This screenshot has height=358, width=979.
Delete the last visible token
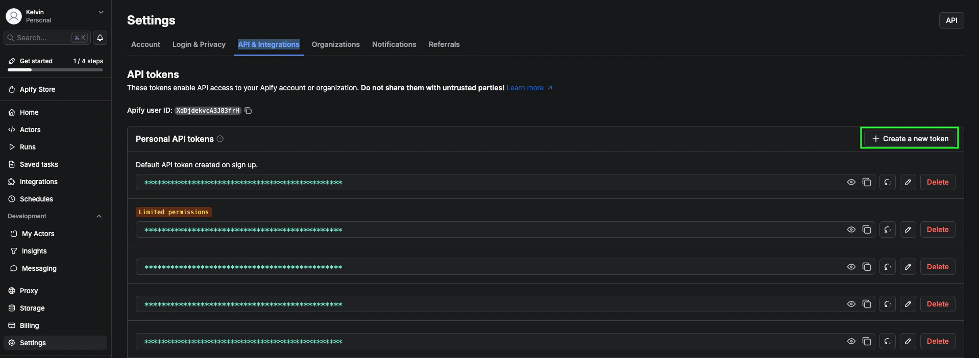pyautogui.click(x=938, y=341)
